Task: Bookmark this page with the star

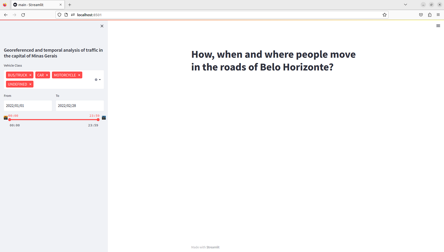Action: (x=384, y=15)
